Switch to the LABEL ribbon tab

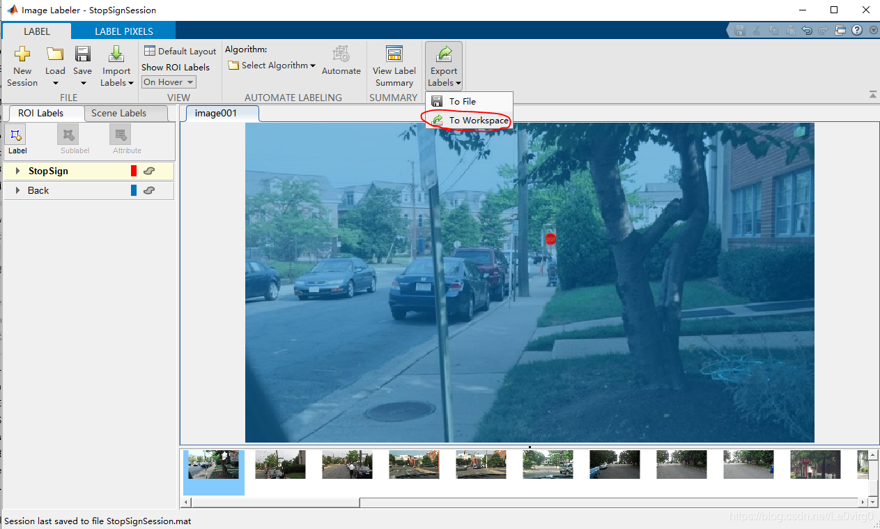coord(37,31)
